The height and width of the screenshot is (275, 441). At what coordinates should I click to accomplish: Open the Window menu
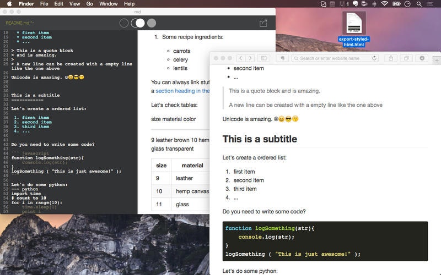(x=108, y=4)
